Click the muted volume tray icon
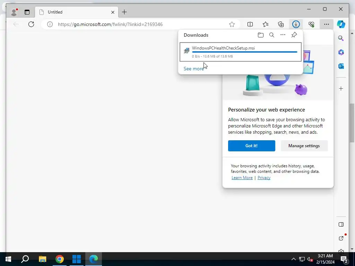Viewport: 355px width, 266px height. (310, 259)
